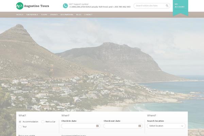Select the Tour radio button
The width and height of the screenshot is (204, 136).
click(x=20, y=126)
